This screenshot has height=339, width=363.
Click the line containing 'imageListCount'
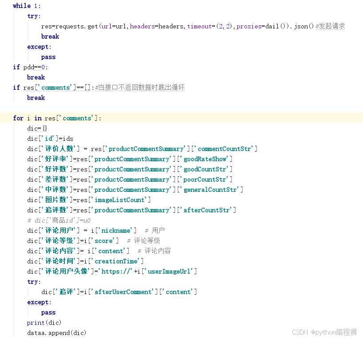click(89, 200)
